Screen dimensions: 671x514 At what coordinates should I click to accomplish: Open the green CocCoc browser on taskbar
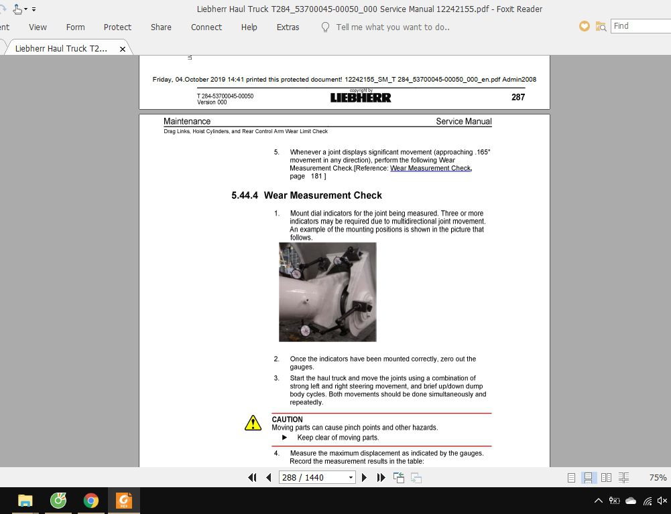click(x=58, y=501)
